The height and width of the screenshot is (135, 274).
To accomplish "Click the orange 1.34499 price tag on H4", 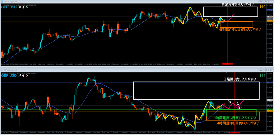I will click(x=269, y=21).
